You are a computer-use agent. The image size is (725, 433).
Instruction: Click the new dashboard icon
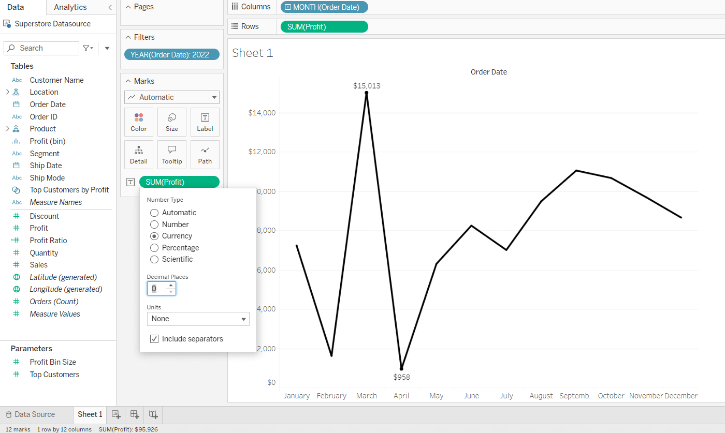[135, 414]
